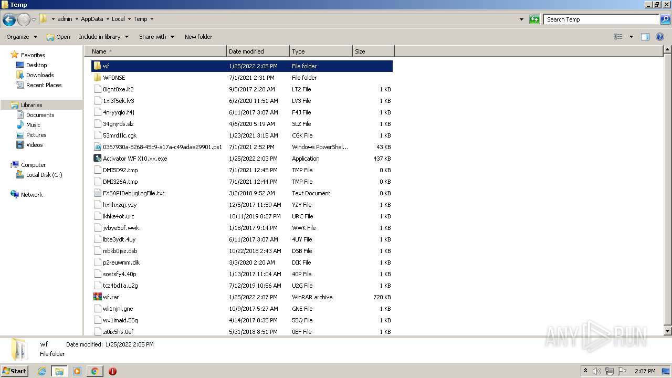672x378 pixels.
Task: Select the PowerShell script file icon
Action: click(x=97, y=147)
